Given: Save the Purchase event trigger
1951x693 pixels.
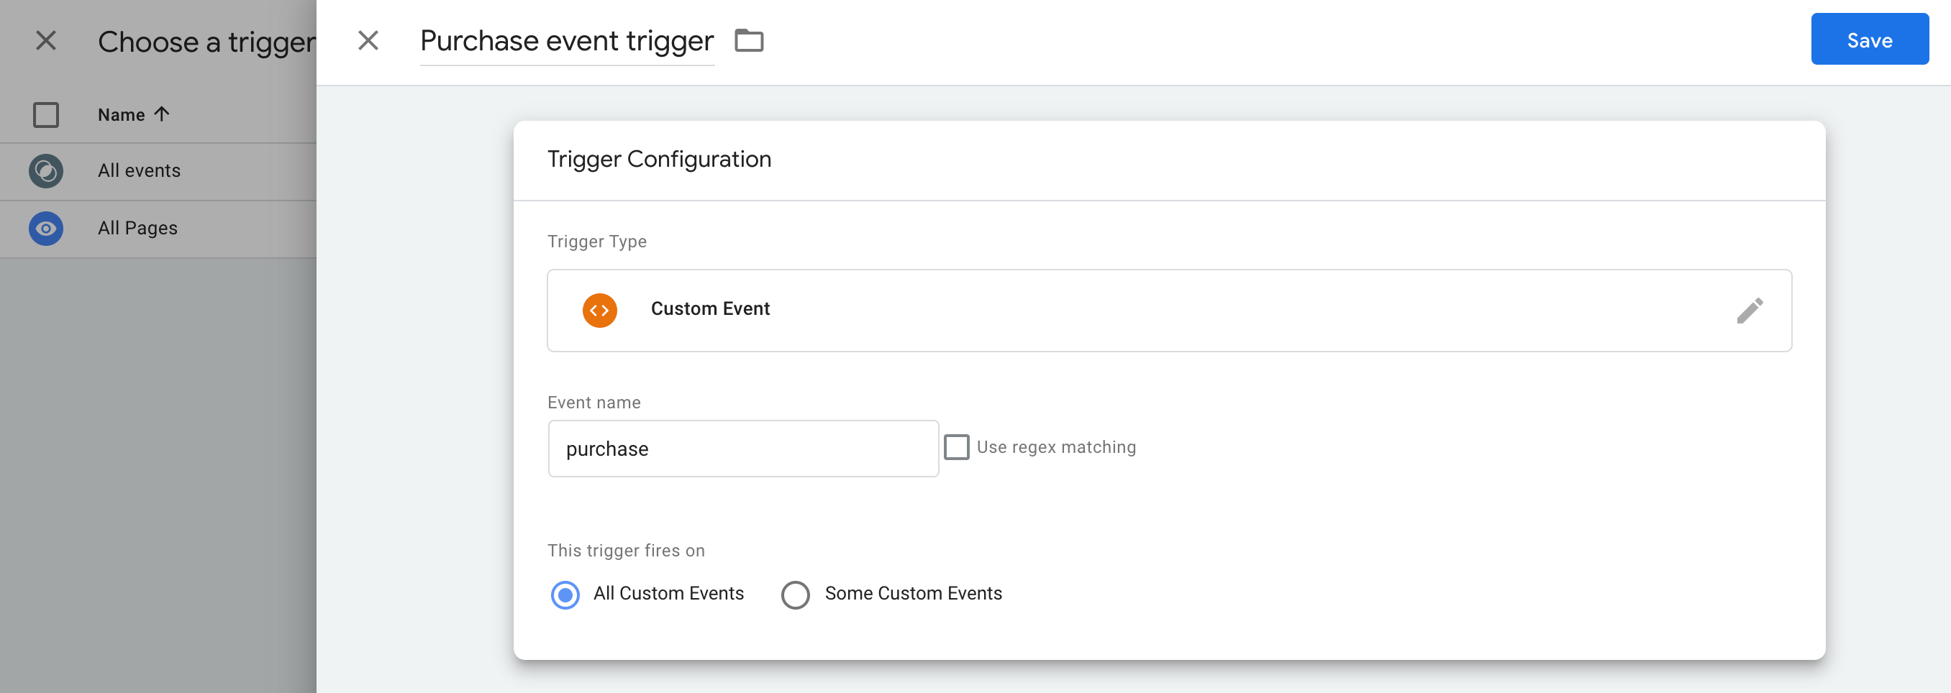Looking at the screenshot, I should (x=1869, y=40).
